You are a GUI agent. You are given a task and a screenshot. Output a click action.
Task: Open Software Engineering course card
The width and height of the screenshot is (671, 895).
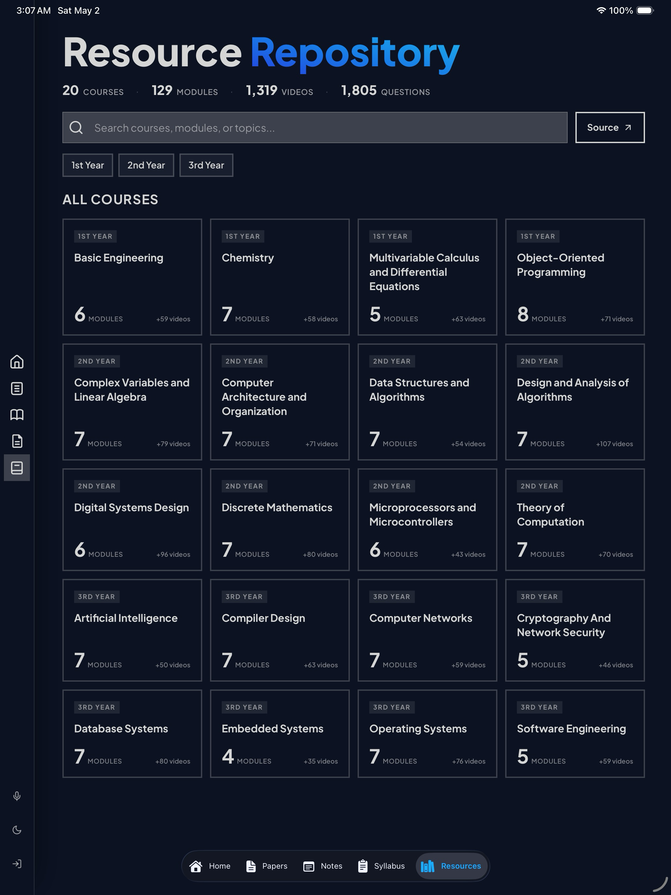click(x=575, y=734)
